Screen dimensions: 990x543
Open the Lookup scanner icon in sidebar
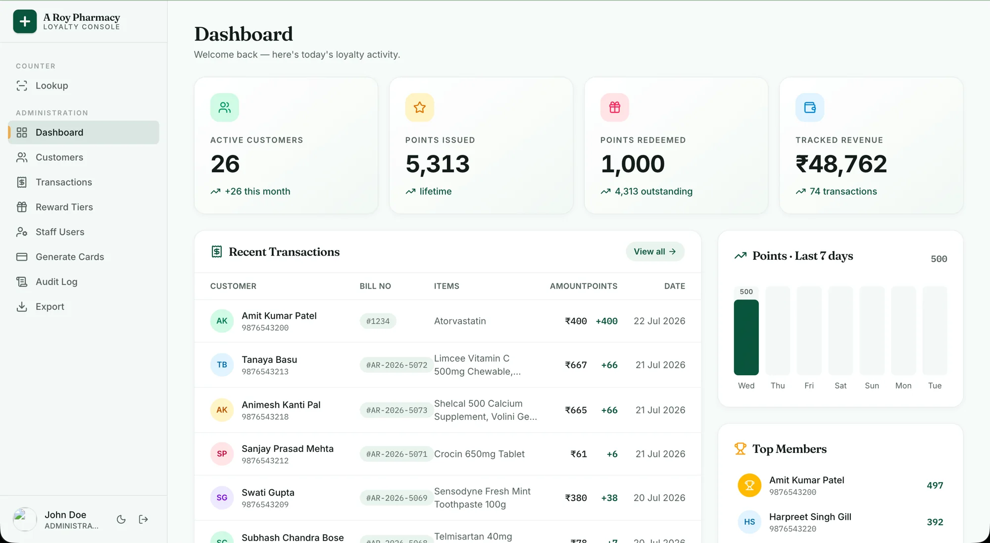[x=22, y=86]
